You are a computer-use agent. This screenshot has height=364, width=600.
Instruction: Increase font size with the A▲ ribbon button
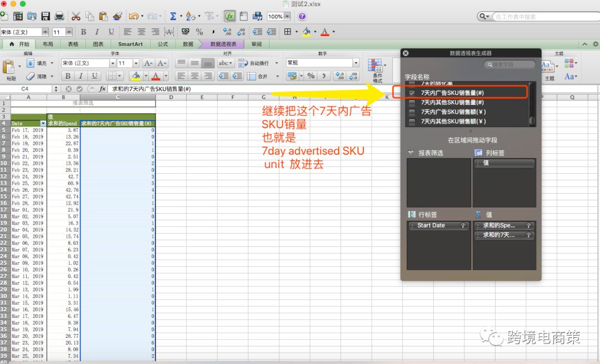(x=148, y=63)
